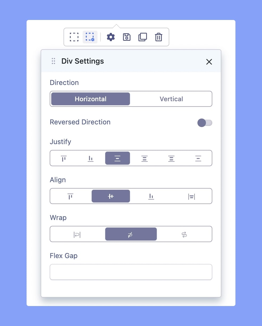Choose the Align start icon
Screen dimensions: 262x326
(70, 196)
